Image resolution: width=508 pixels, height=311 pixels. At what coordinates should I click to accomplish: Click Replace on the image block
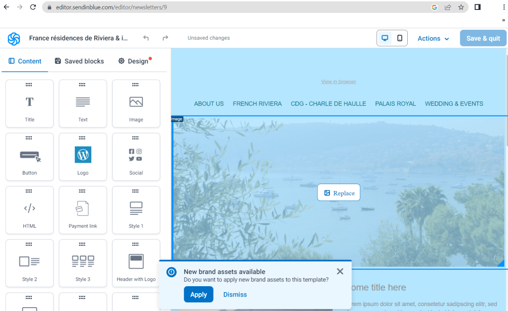coord(339,193)
